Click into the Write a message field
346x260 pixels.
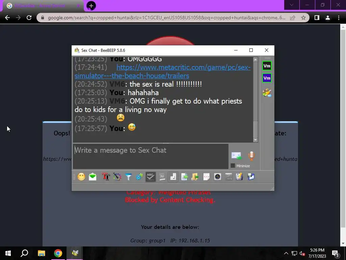pos(150,156)
